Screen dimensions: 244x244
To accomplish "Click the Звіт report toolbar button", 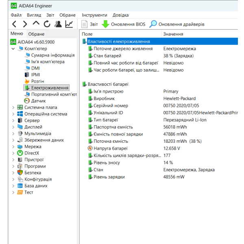I will point(89,24).
